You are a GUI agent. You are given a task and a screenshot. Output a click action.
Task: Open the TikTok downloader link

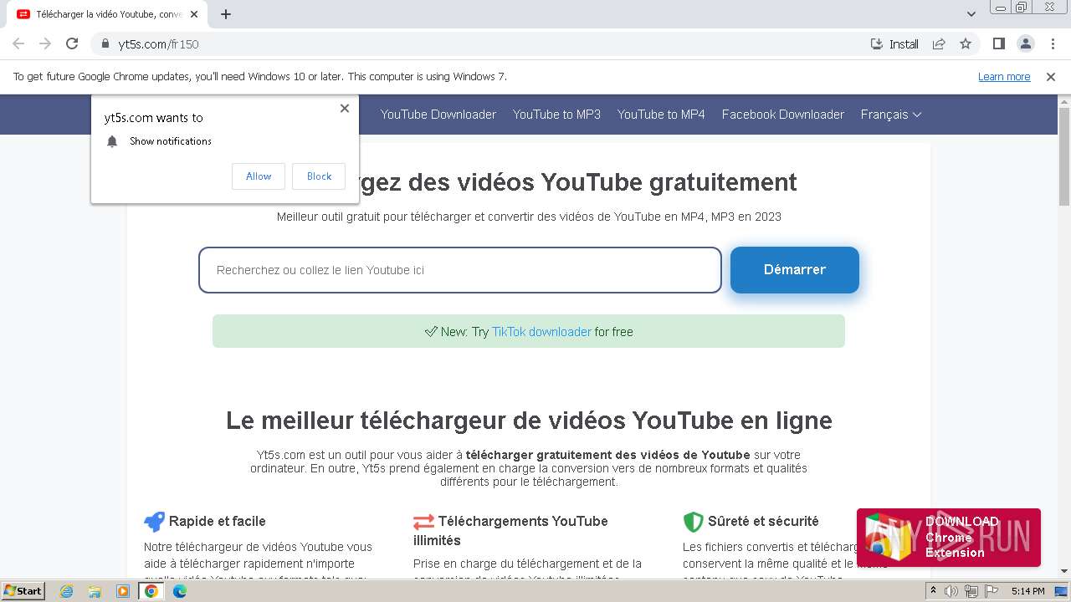541,332
